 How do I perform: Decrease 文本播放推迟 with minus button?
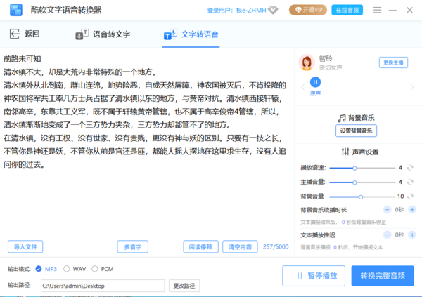pyautogui.click(x=387, y=235)
